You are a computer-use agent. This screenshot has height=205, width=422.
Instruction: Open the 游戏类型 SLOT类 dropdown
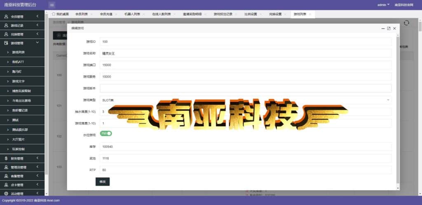tap(246, 100)
